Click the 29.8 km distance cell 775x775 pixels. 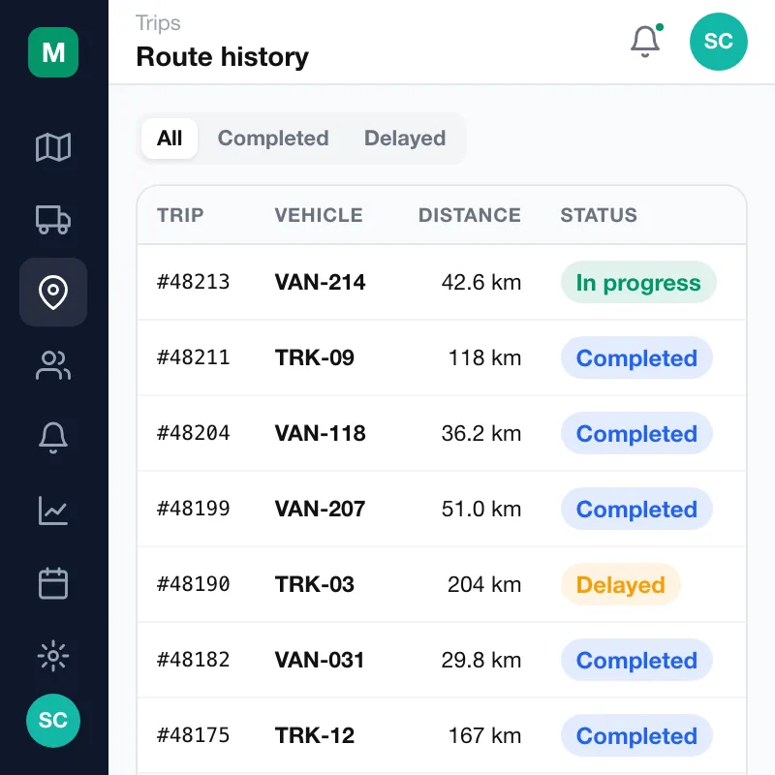481,661
